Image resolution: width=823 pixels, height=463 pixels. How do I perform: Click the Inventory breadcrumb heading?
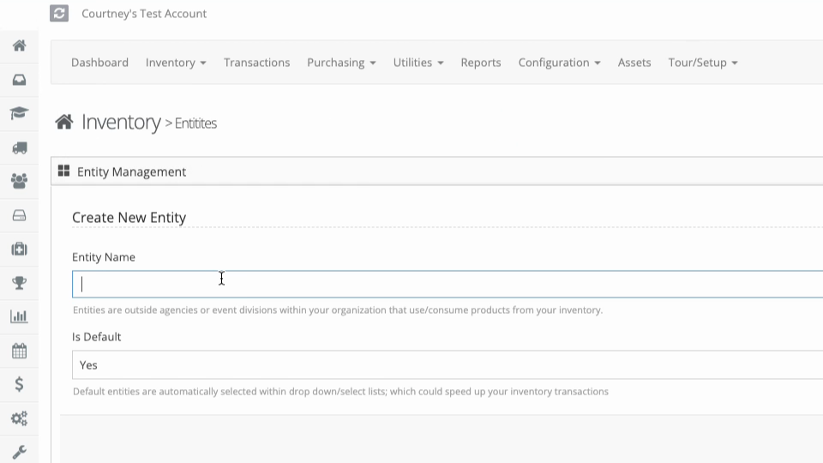coord(121,123)
